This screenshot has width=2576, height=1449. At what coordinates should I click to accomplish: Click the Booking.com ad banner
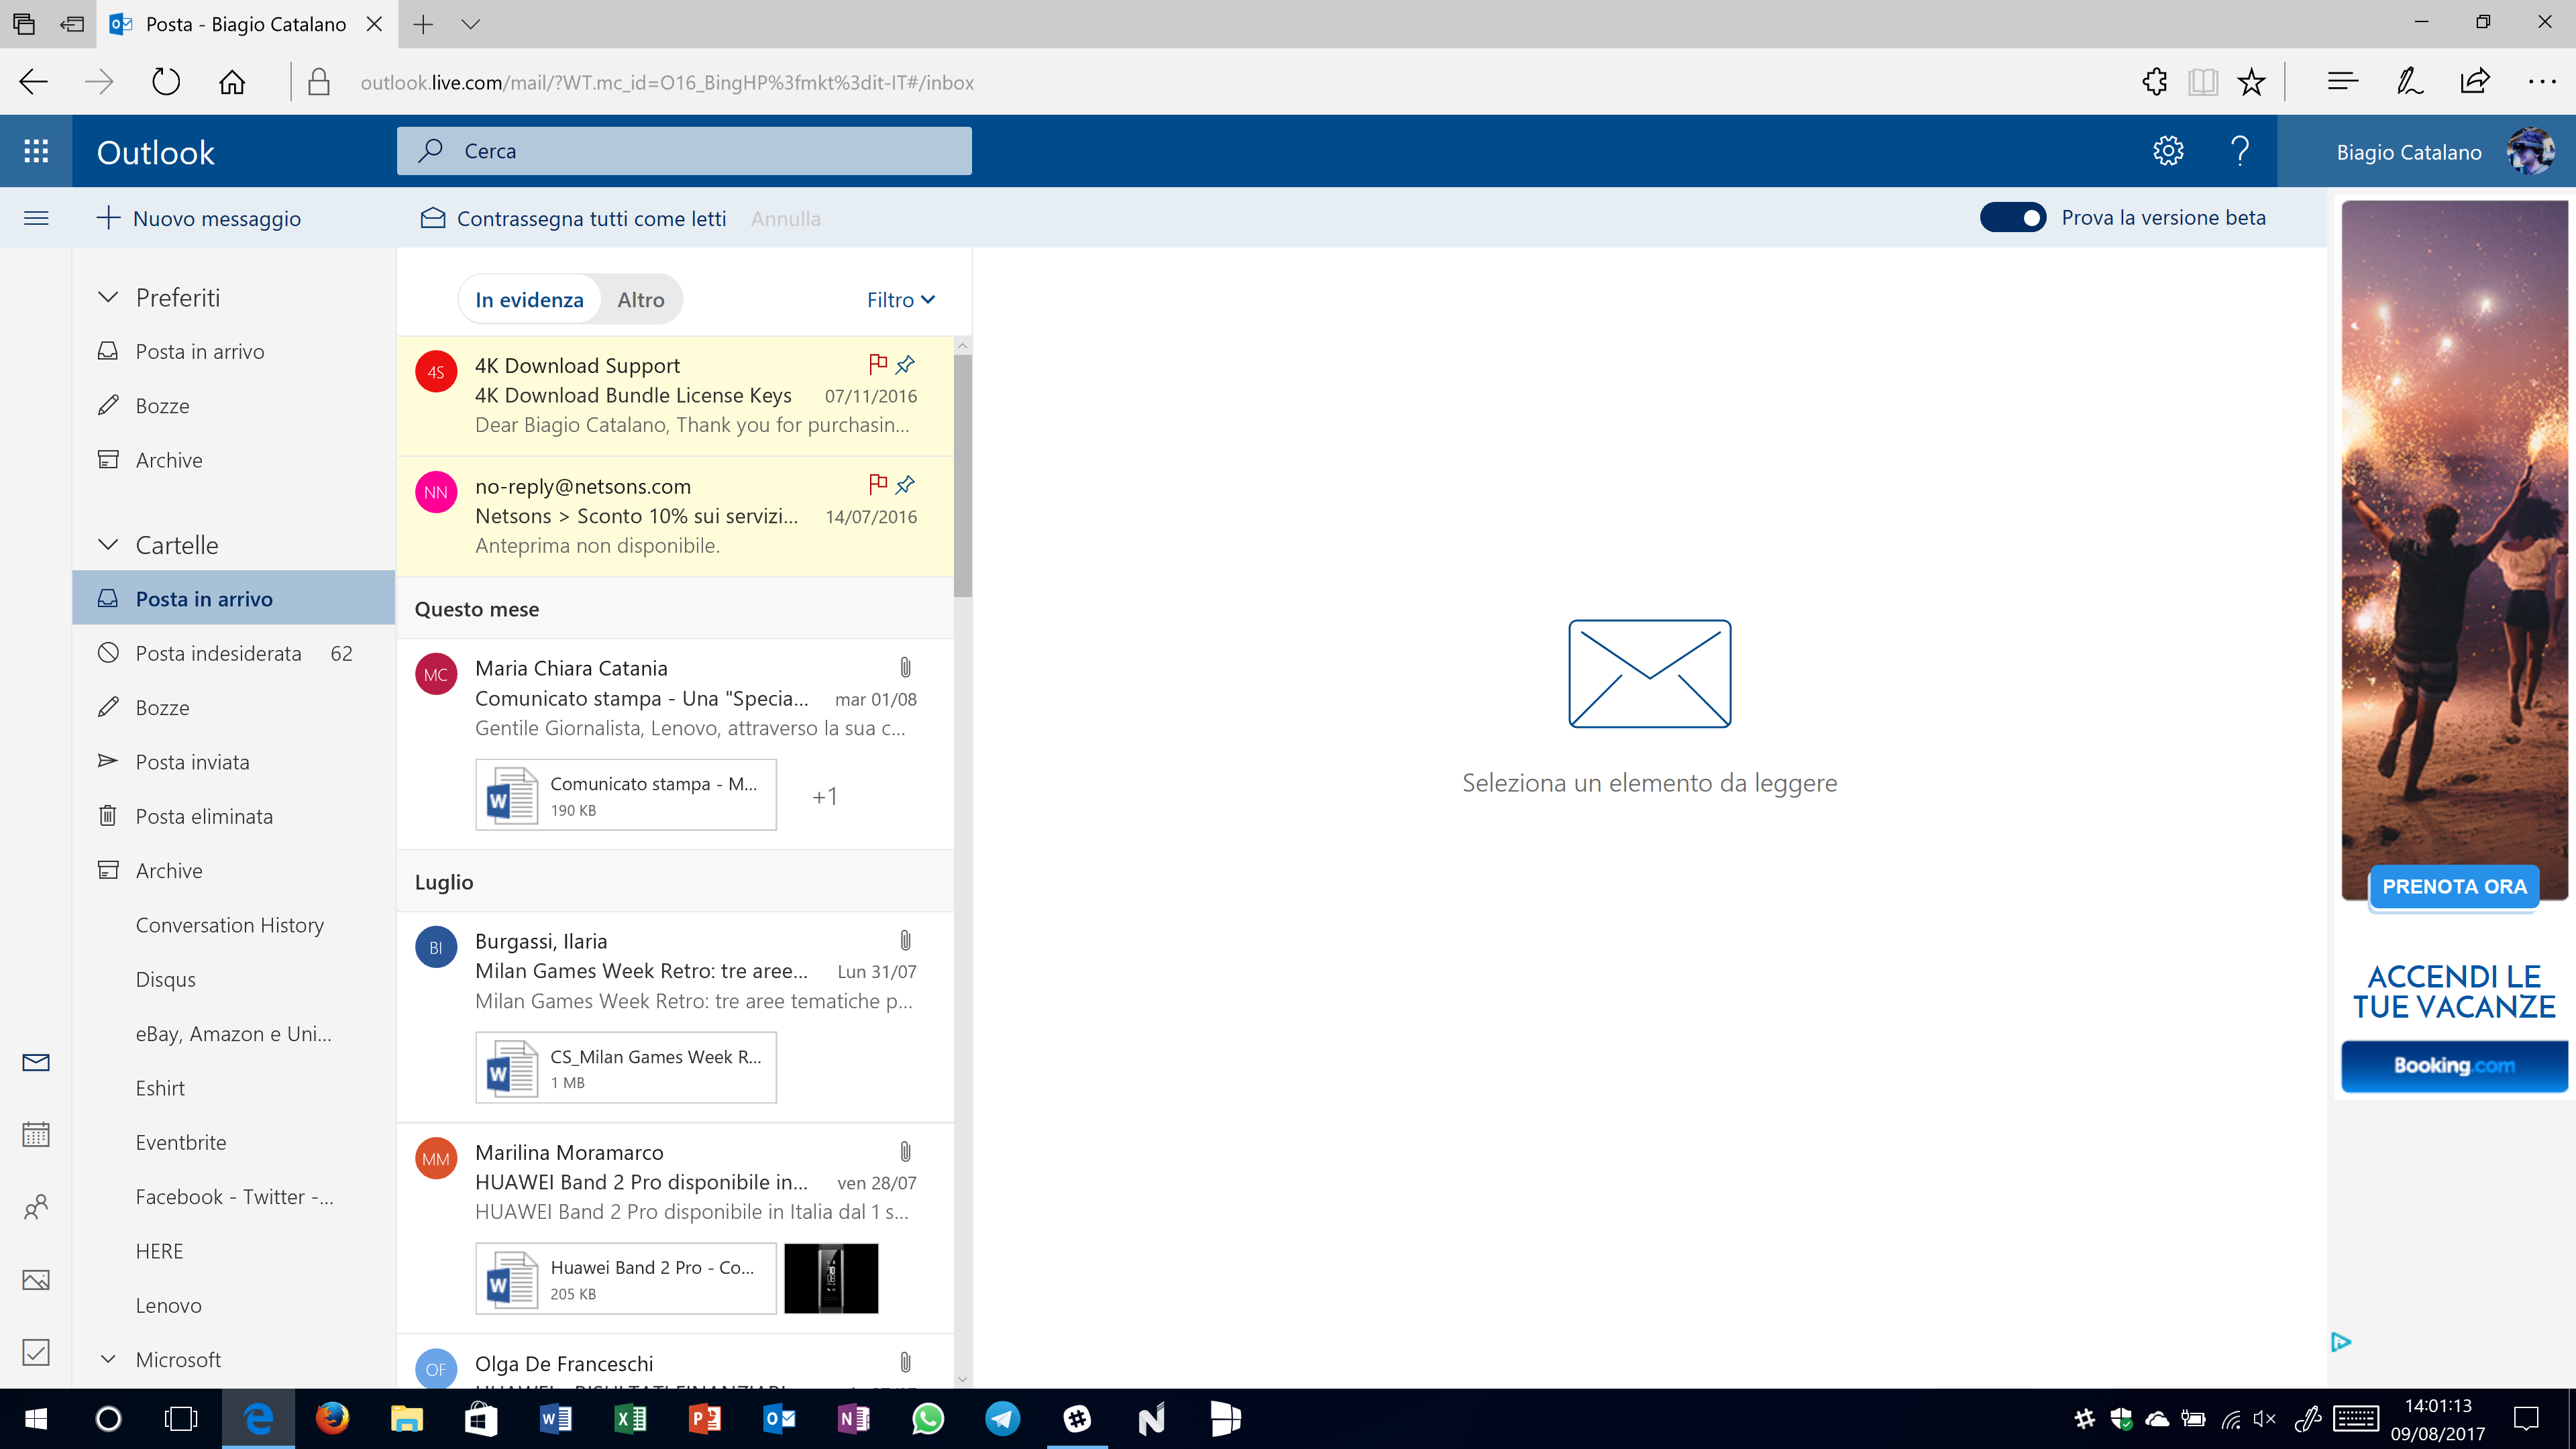click(2454, 1066)
